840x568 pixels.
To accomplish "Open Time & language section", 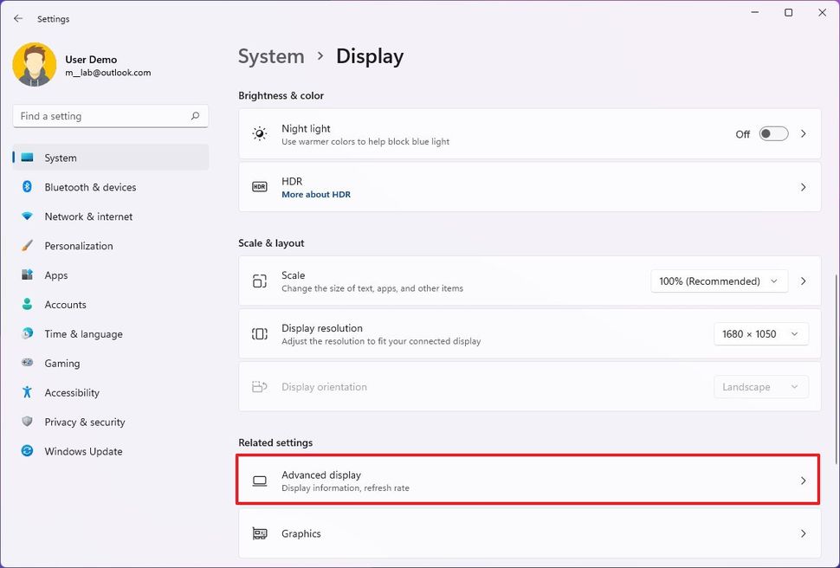I will [x=83, y=334].
